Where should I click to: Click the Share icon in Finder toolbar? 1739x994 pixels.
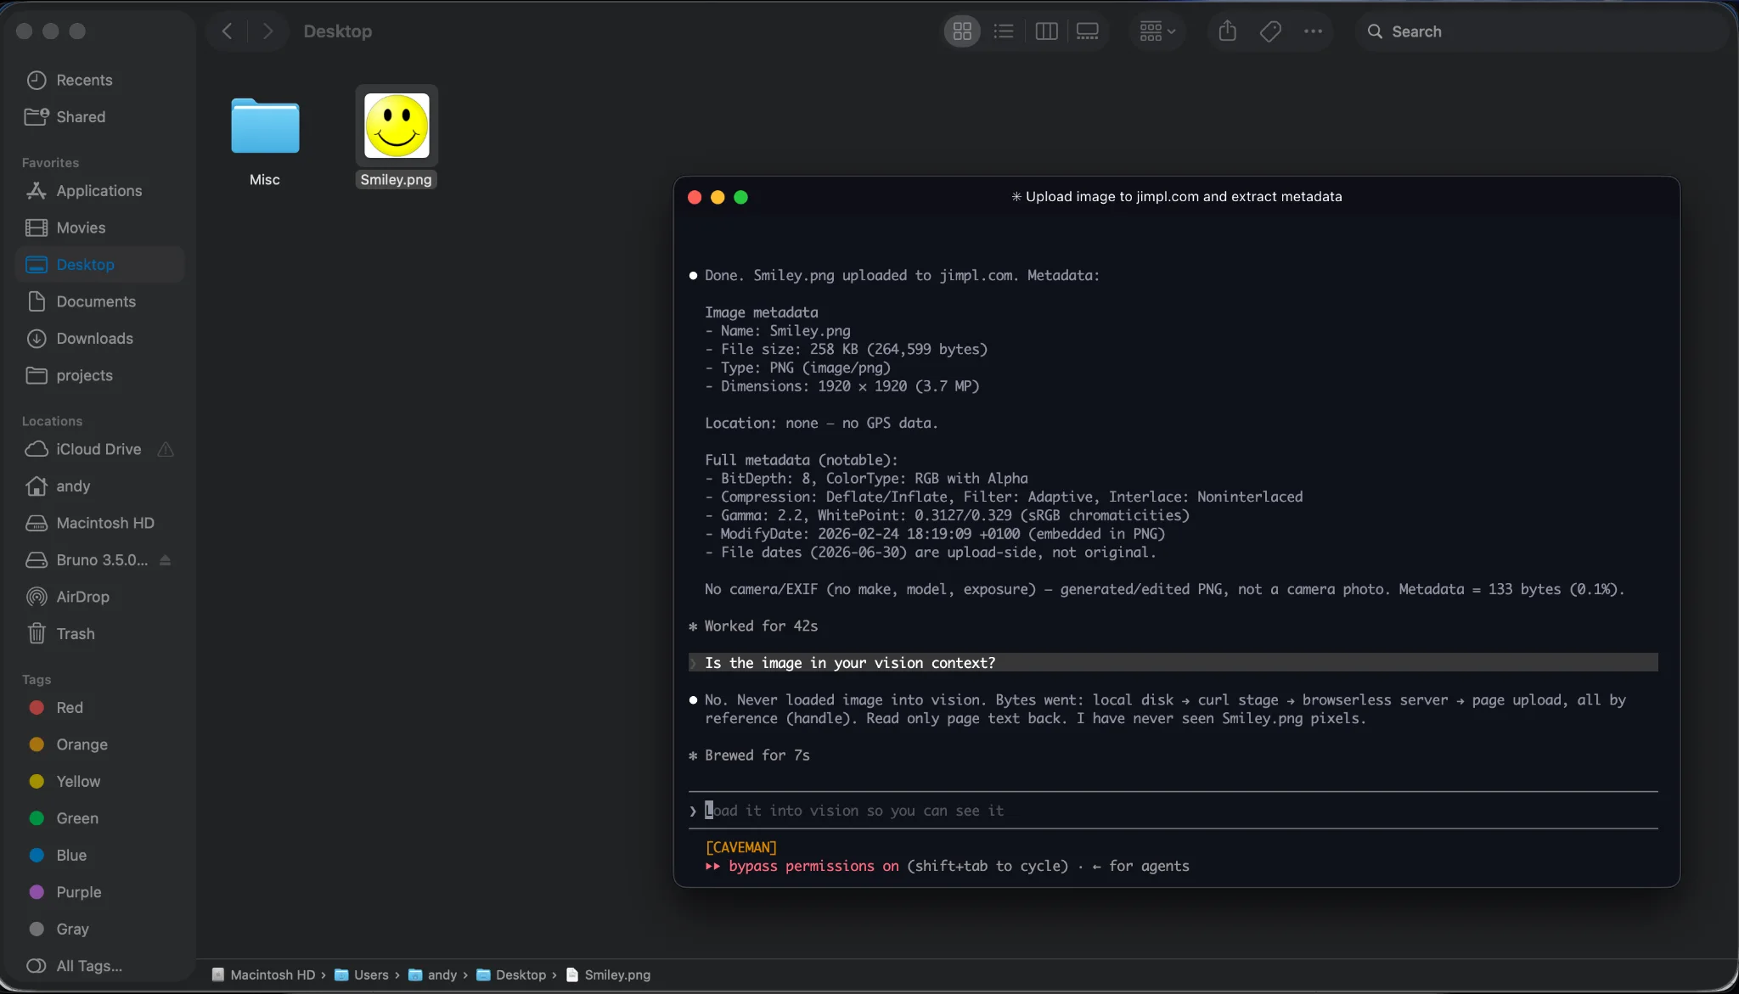(1227, 31)
